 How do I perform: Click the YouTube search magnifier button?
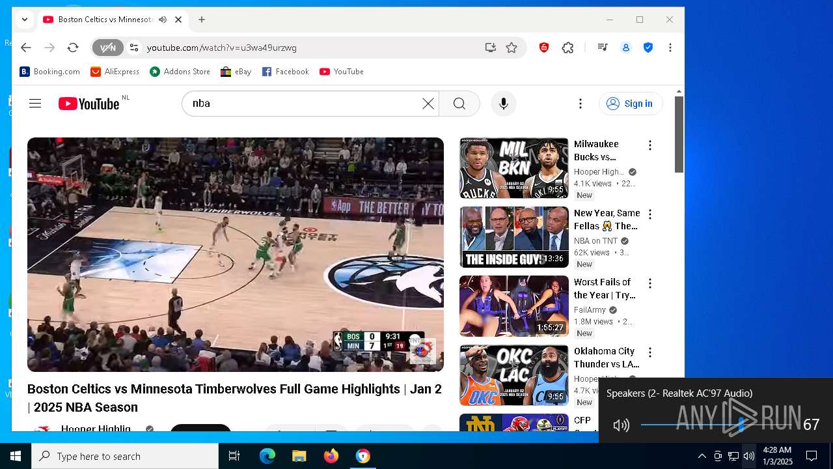click(459, 104)
